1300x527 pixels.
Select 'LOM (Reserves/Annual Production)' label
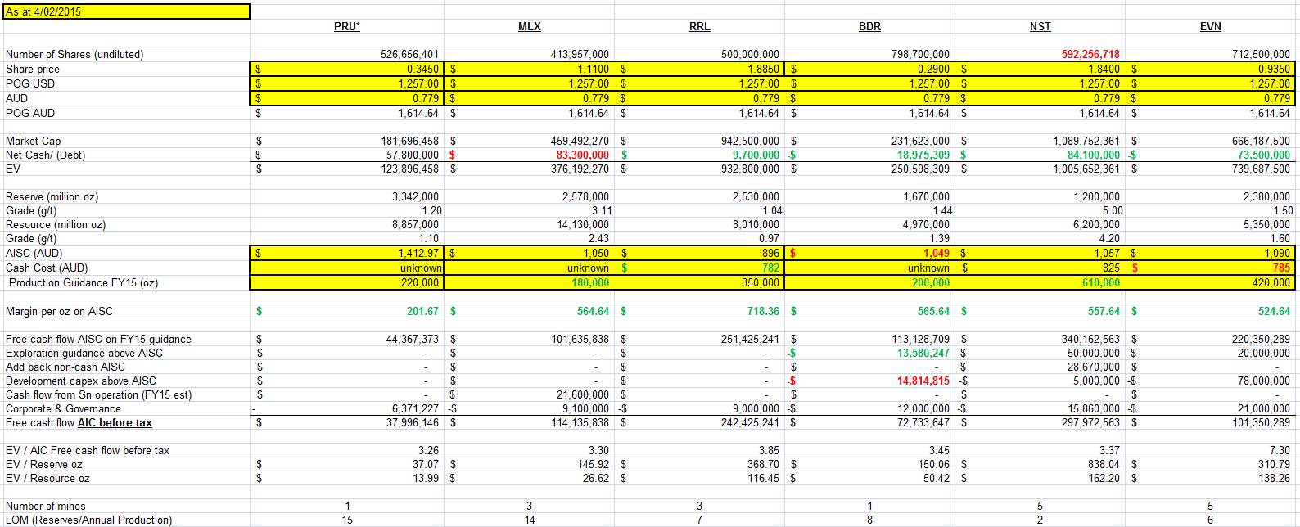tap(89, 520)
